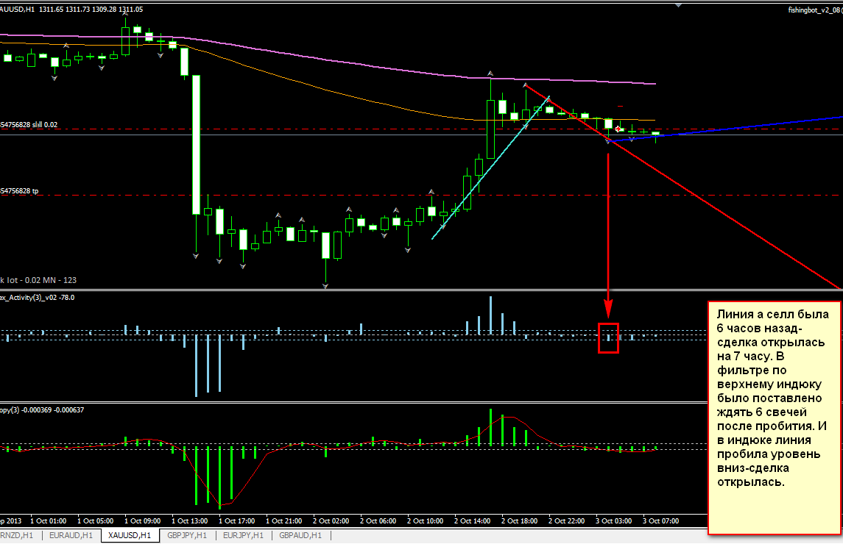Click the sell order arrow on the chart
Image resolution: width=843 pixels, height=544 pixels.
click(618, 129)
